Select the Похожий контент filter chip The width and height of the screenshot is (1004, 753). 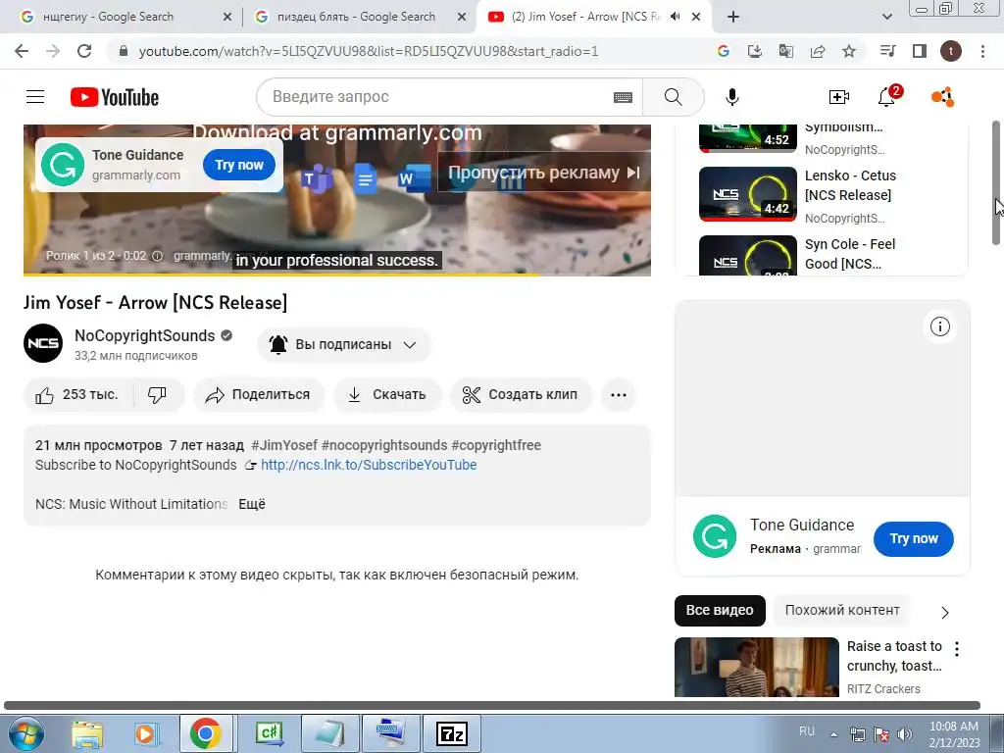pyautogui.click(x=842, y=610)
